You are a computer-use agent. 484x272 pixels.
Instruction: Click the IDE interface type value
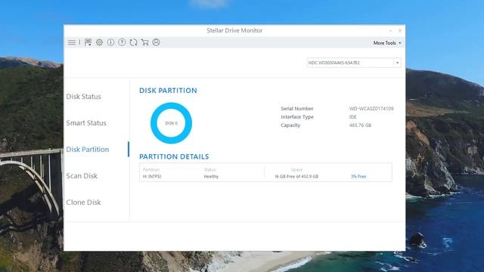(353, 117)
